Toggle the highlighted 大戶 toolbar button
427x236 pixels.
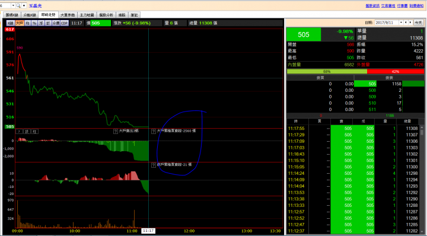tap(20, 23)
